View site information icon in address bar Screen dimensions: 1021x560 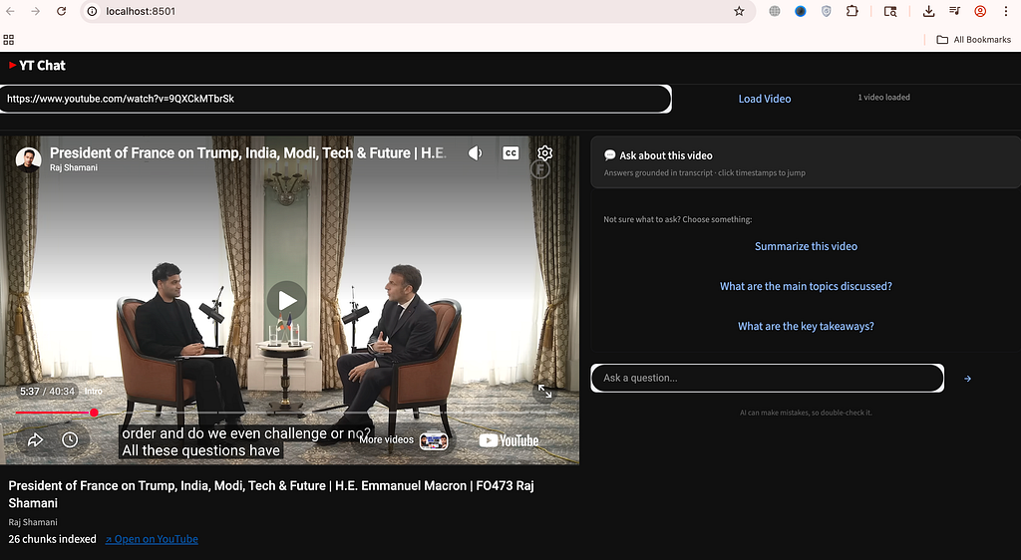click(x=93, y=11)
